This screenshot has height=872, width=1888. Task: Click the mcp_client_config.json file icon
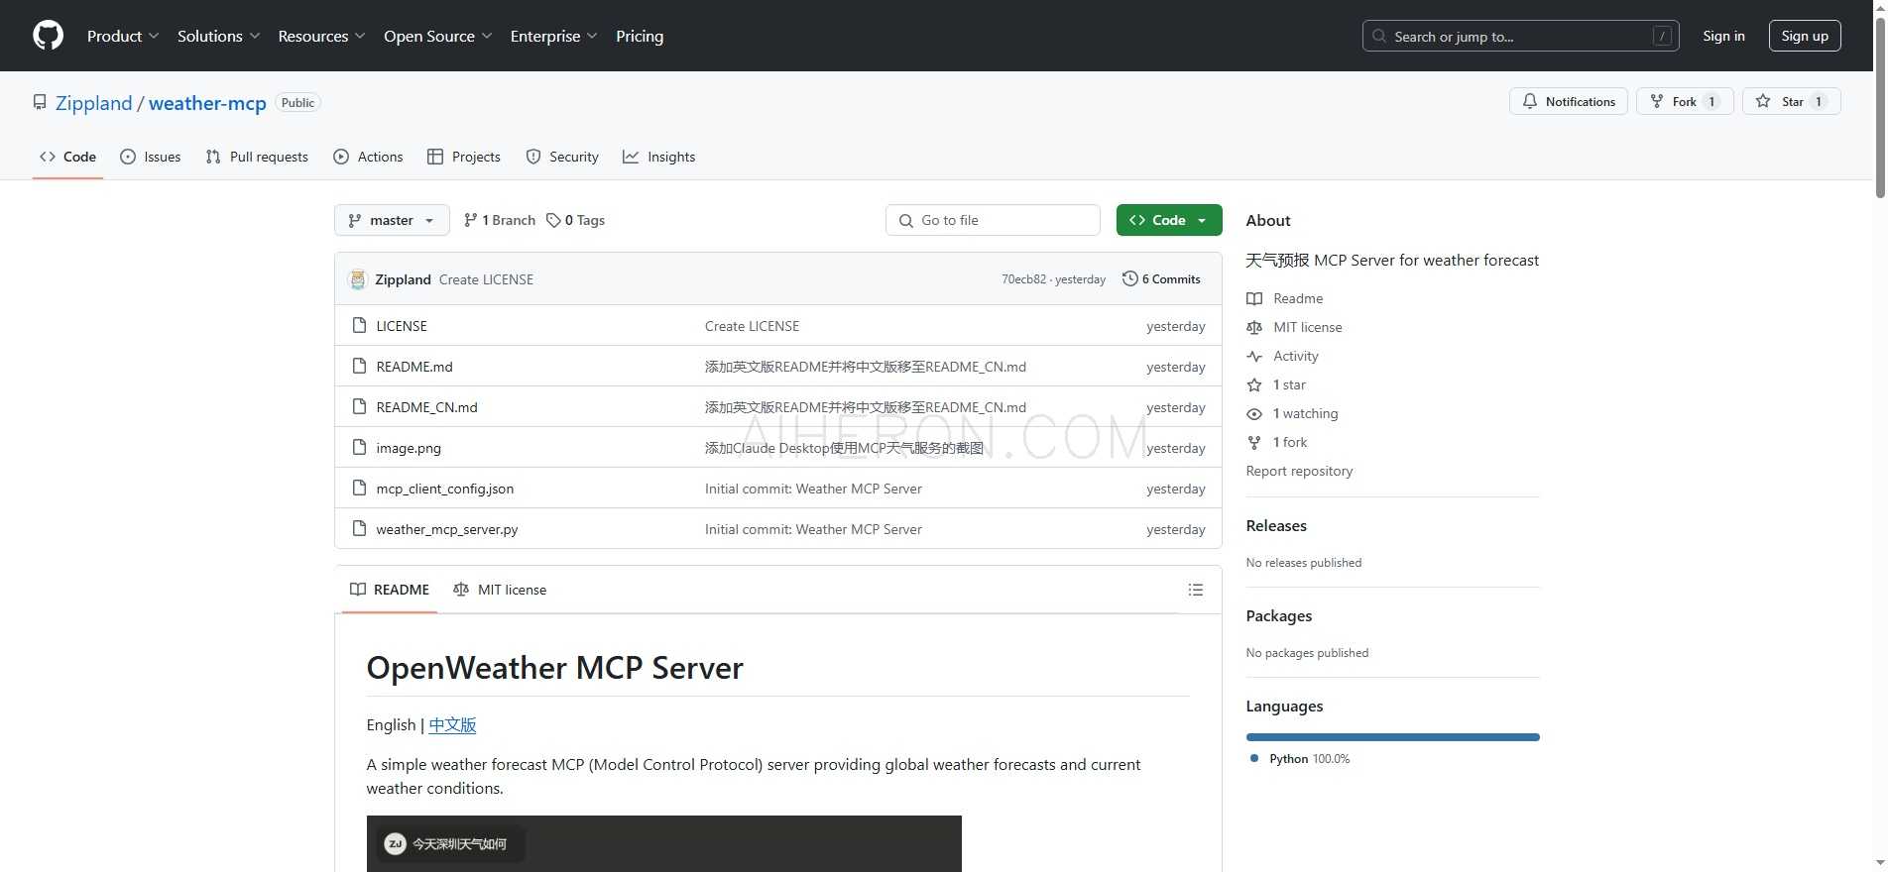pyautogui.click(x=360, y=488)
